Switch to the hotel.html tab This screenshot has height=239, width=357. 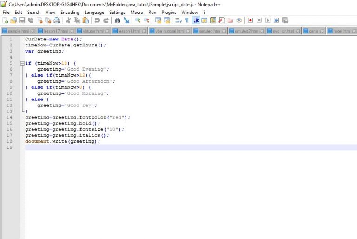click(342, 31)
